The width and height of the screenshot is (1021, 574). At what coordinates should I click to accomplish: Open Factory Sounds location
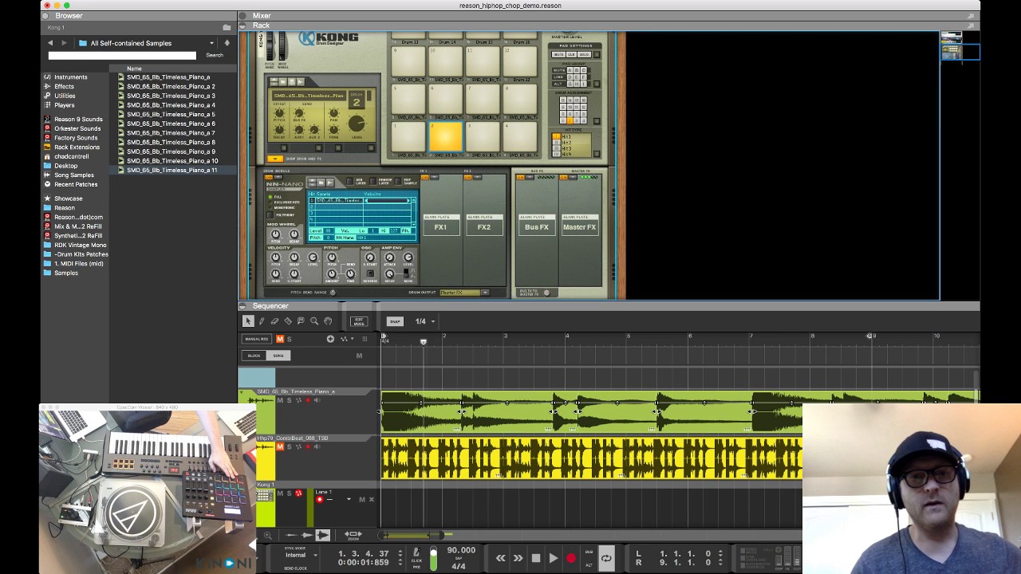[76, 138]
